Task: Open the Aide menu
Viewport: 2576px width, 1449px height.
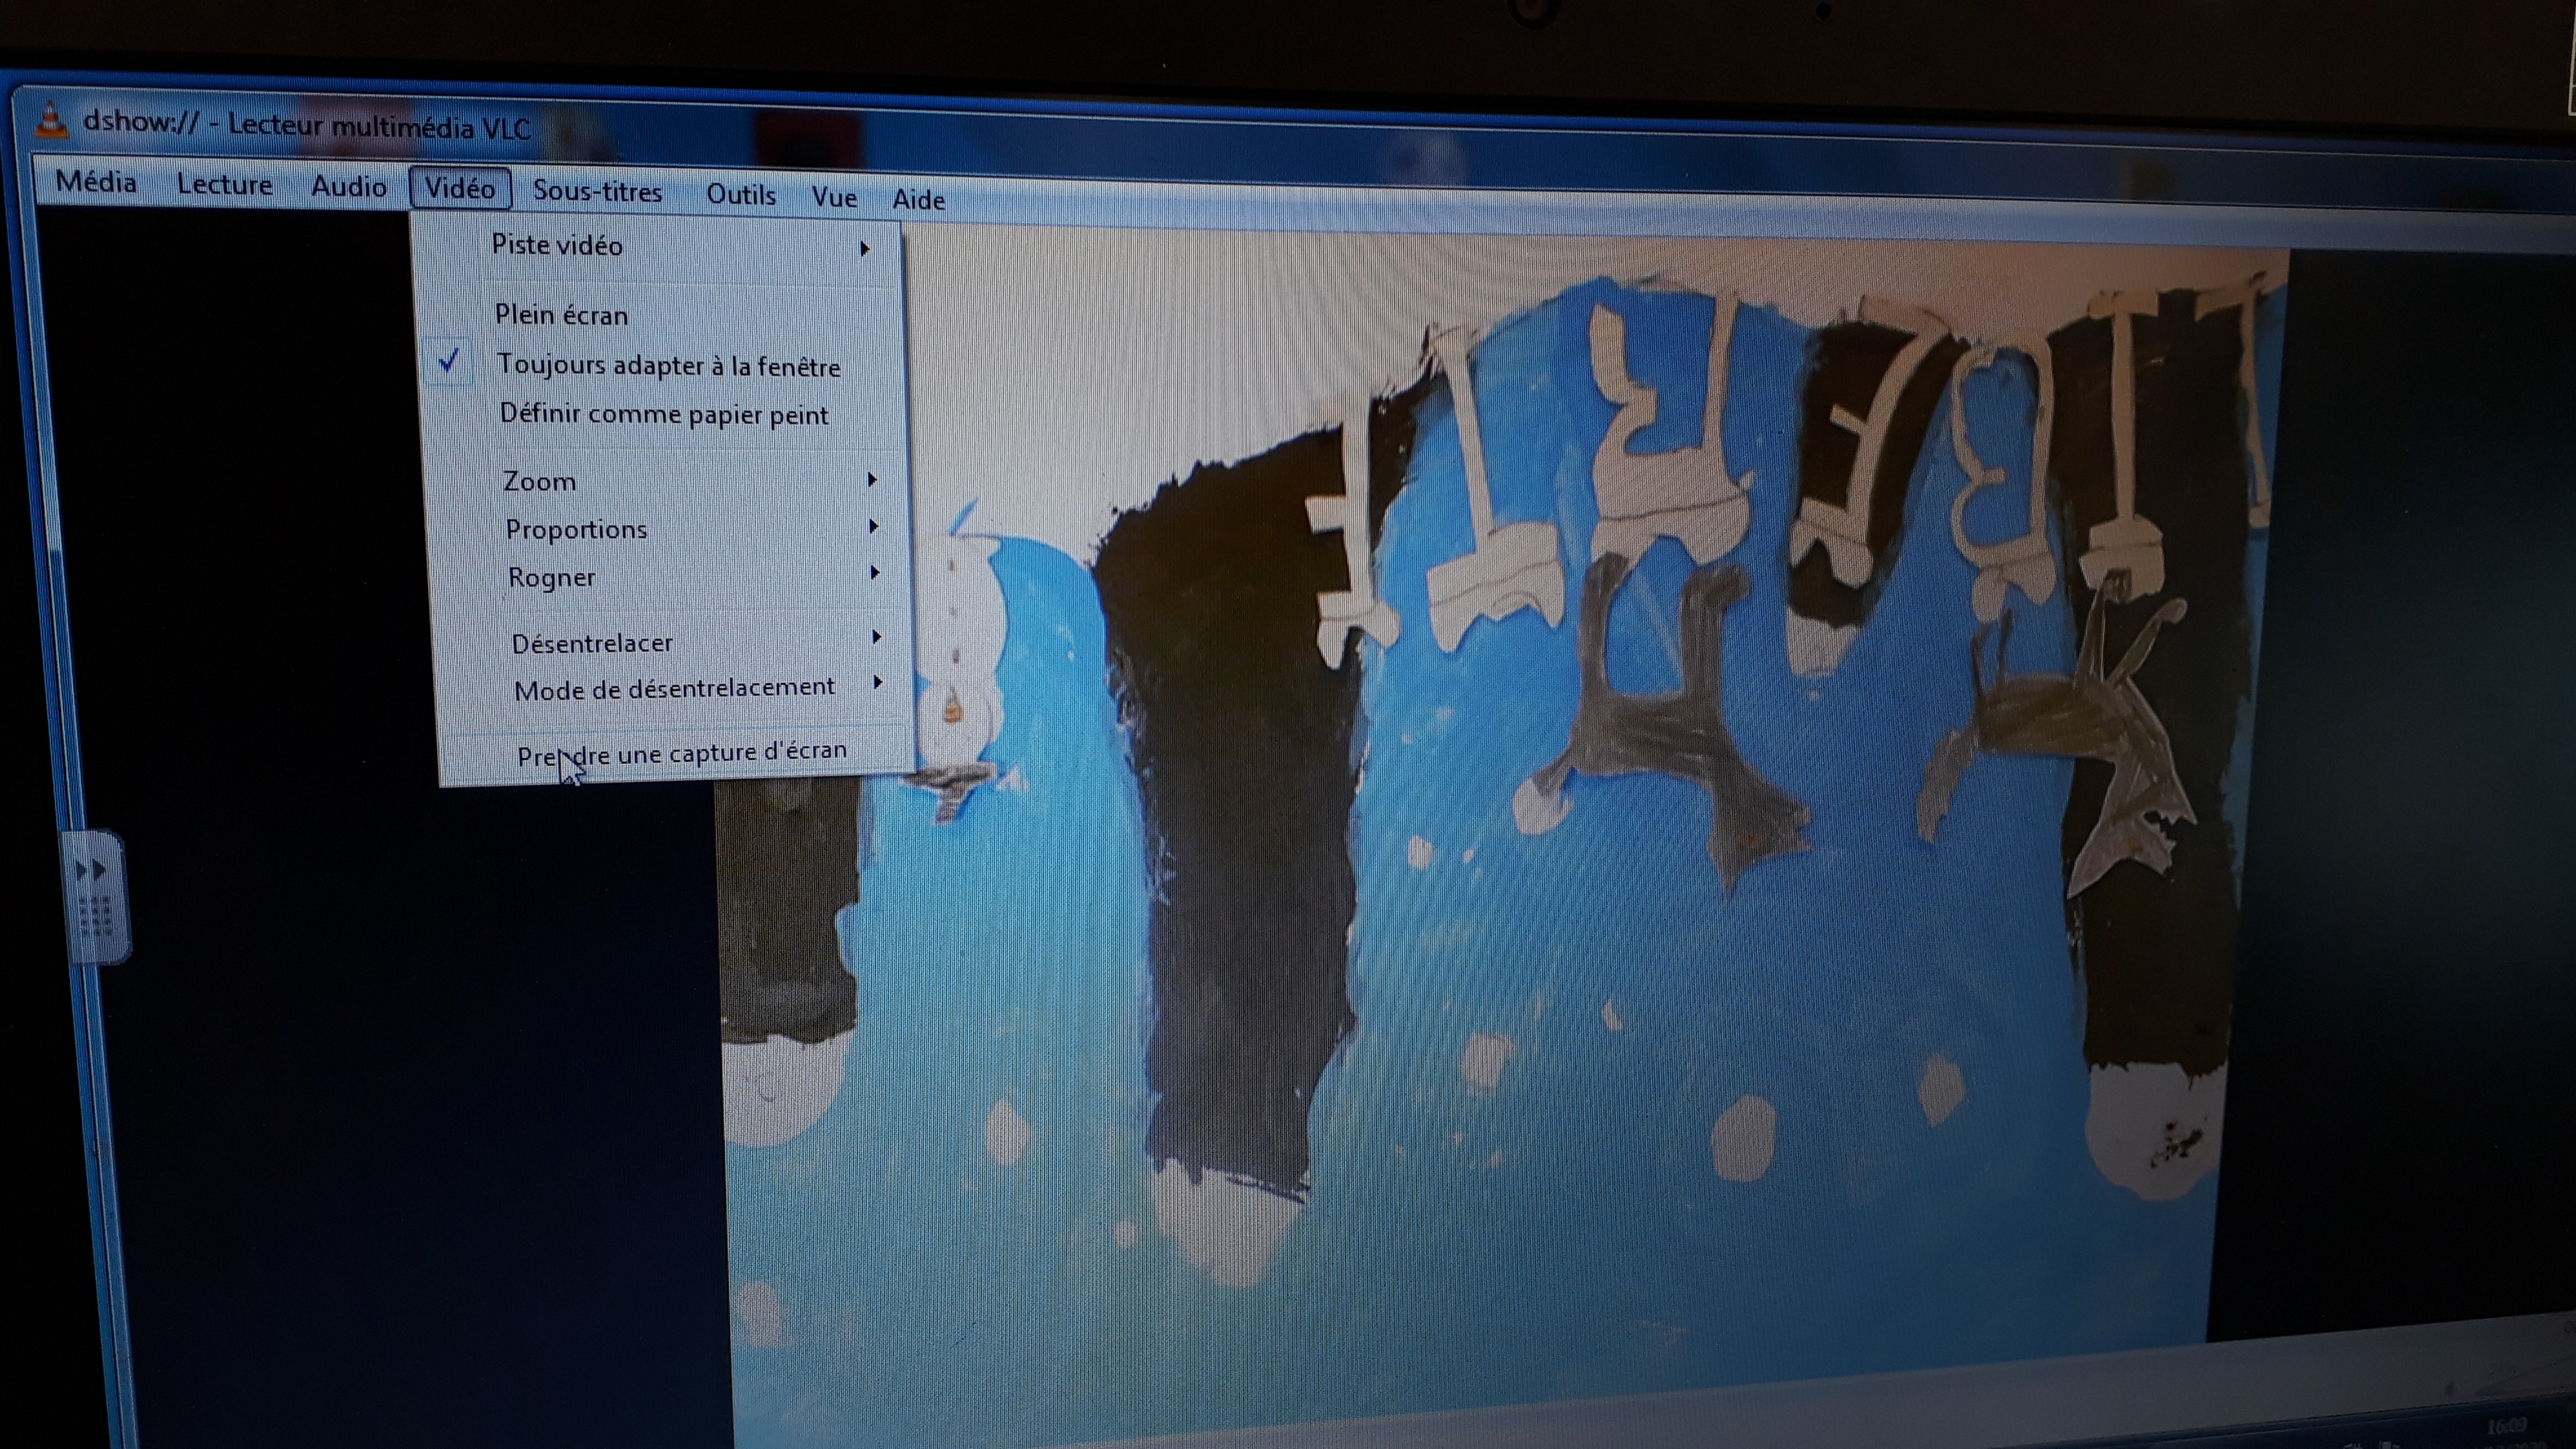Action: click(x=918, y=200)
